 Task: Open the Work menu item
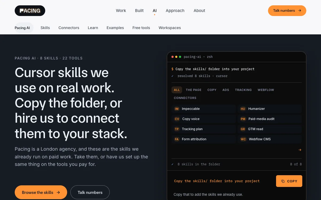click(121, 11)
